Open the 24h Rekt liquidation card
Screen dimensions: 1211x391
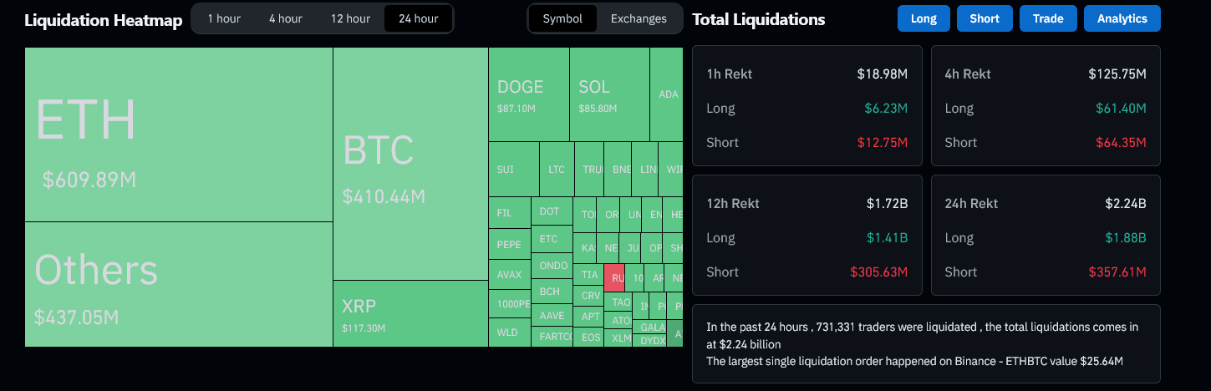(x=1046, y=236)
